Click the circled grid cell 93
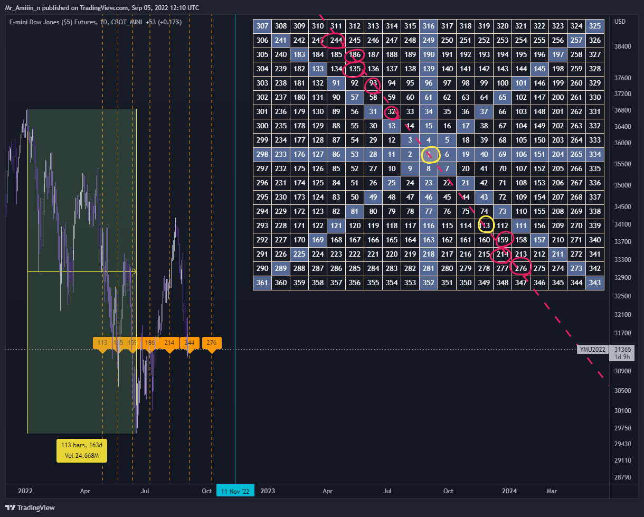This screenshot has width=644, height=517. (x=373, y=83)
